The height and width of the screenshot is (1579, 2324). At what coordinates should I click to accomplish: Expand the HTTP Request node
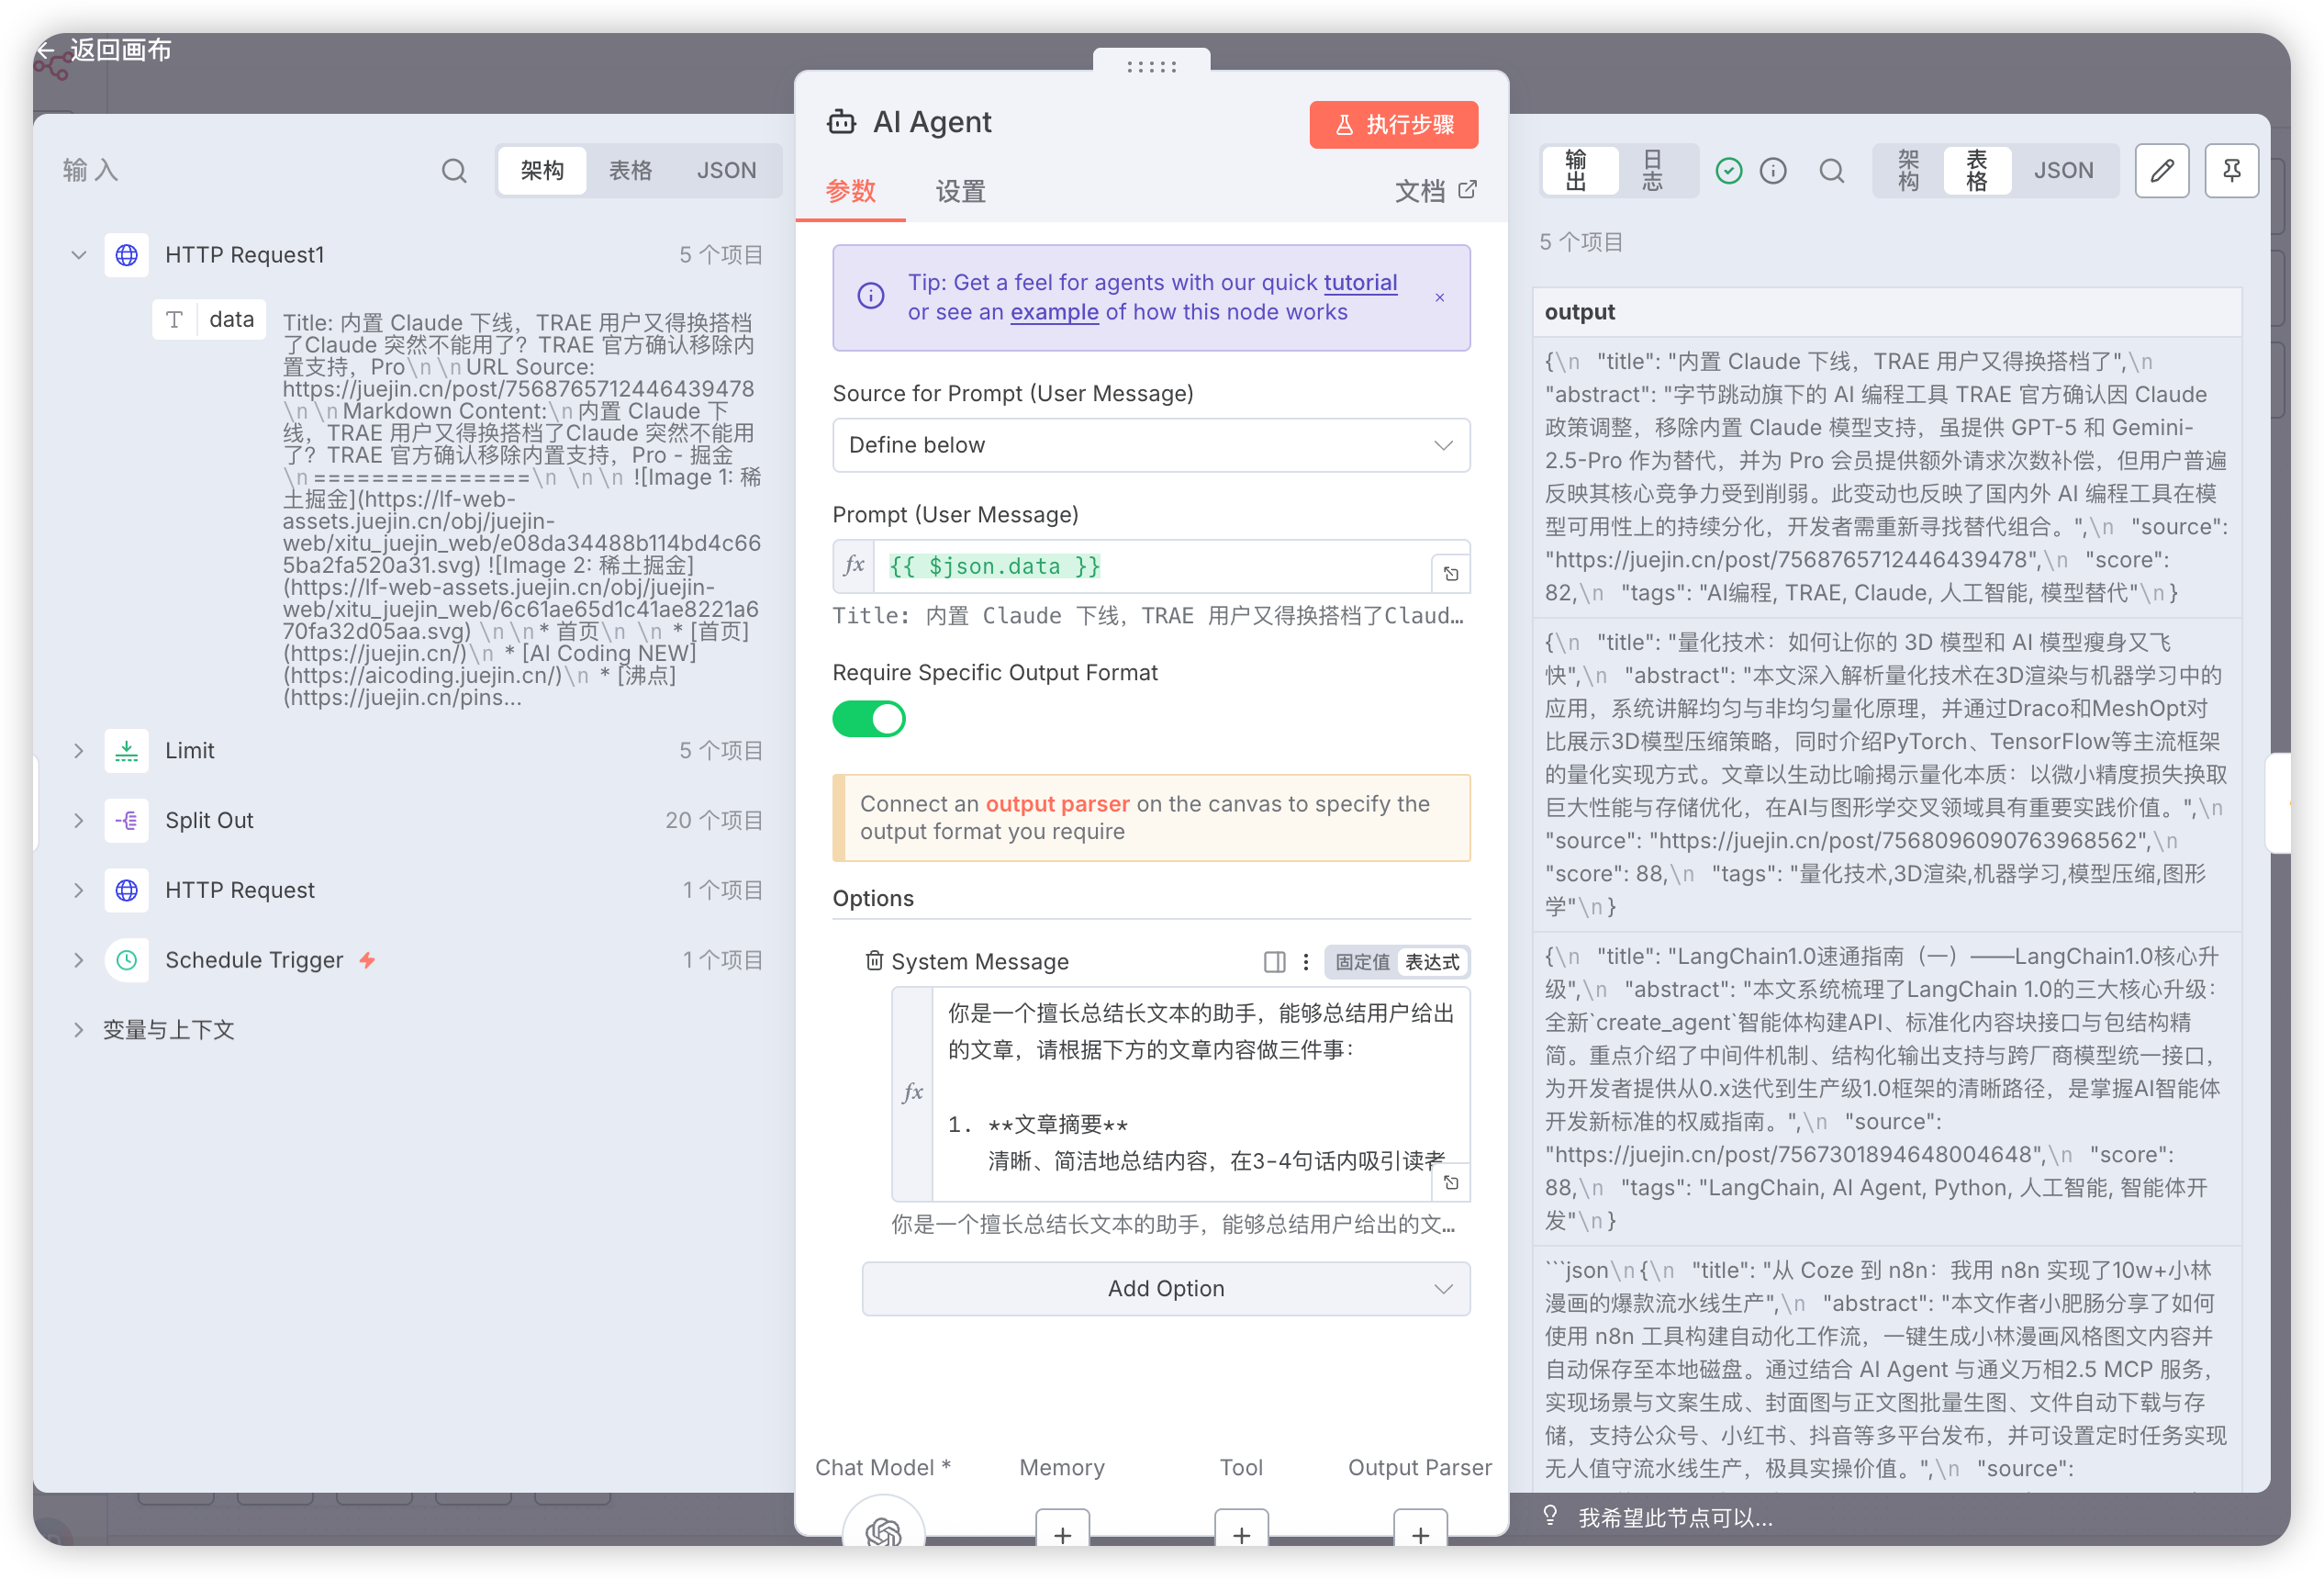pos(79,891)
